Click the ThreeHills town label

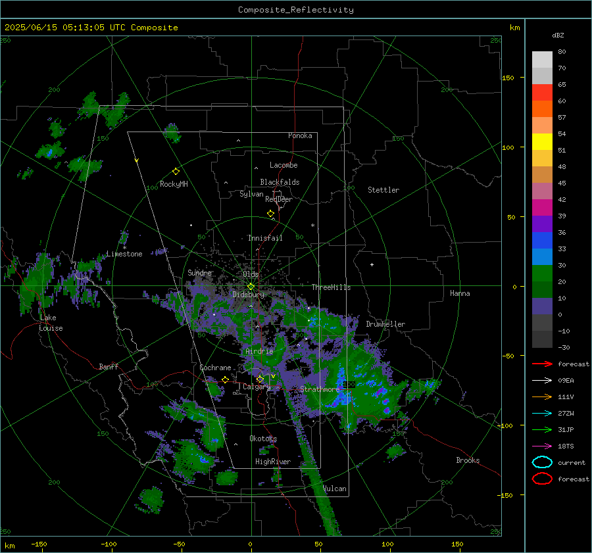[x=331, y=287]
